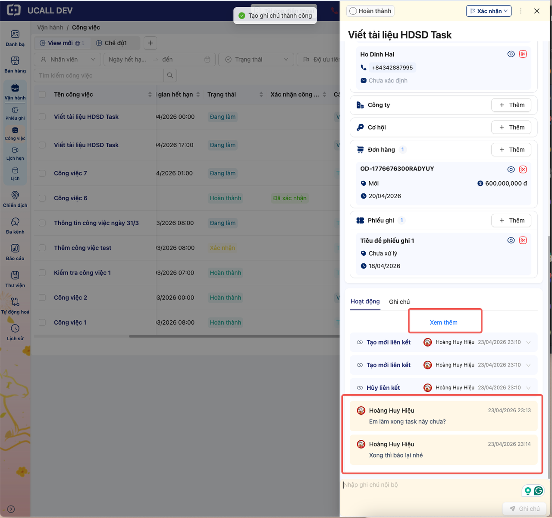This screenshot has width=552, height=518.
Task: Open the Trạng thái filter dropdown
Action: pos(256,60)
